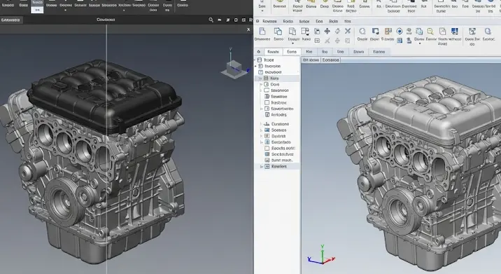Toggle rounded box icon on third tree row

coord(261,72)
